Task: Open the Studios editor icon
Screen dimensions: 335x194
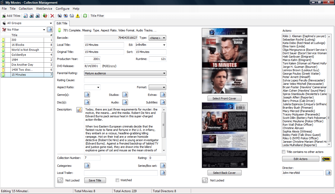Action: (x=125, y=95)
